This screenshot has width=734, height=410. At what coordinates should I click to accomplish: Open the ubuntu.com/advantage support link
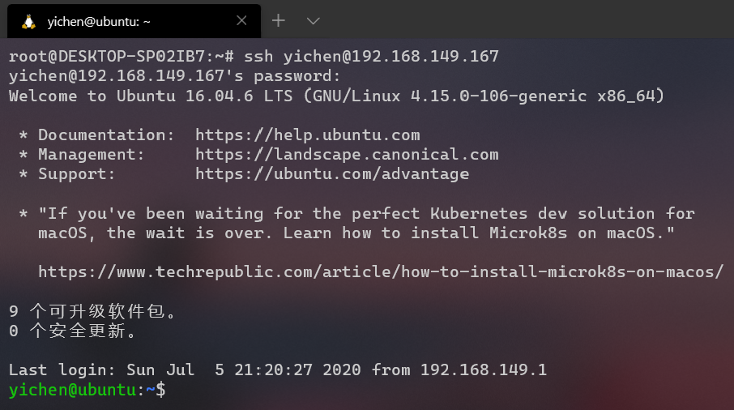(332, 174)
